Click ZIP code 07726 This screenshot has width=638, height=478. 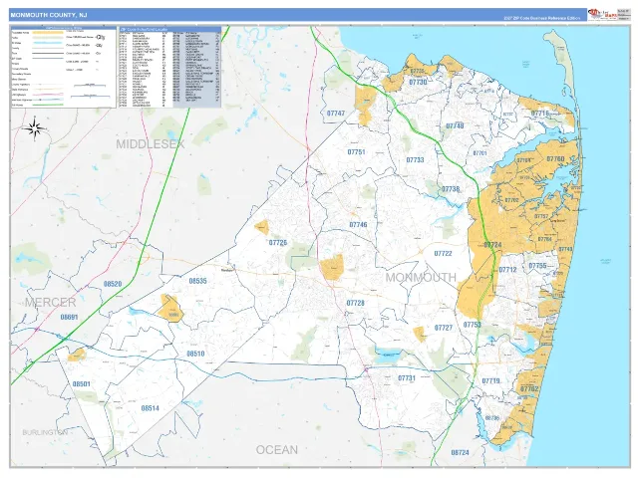278,243
